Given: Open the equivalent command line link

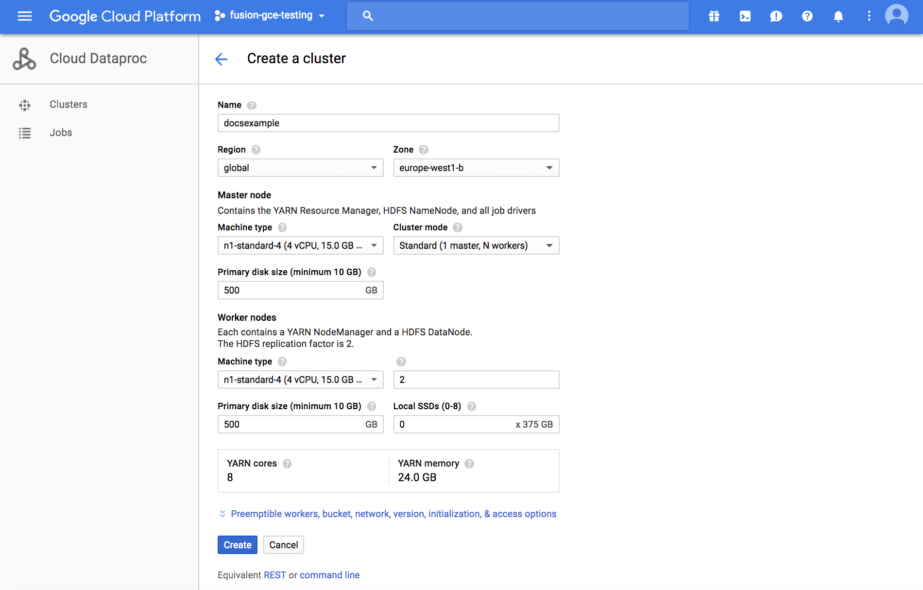Looking at the screenshot, I should (x=329, y=575).
